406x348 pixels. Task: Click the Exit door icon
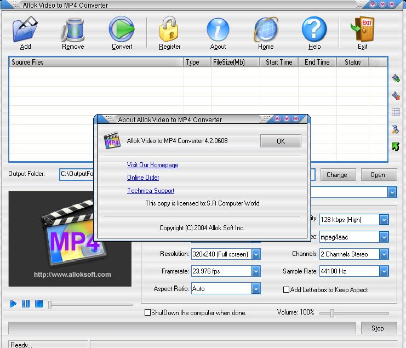coord(363,29)
